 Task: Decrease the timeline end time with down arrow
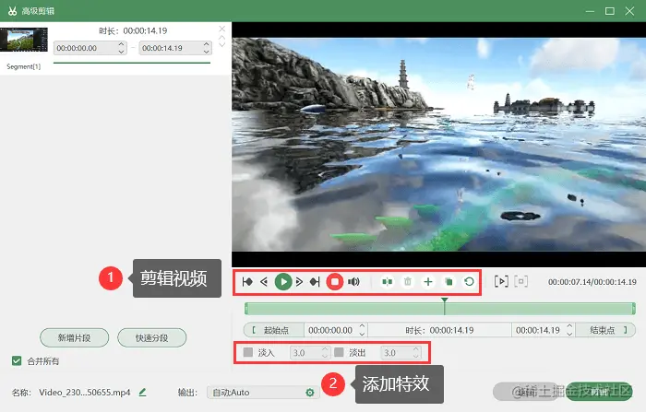pos(569,334)
